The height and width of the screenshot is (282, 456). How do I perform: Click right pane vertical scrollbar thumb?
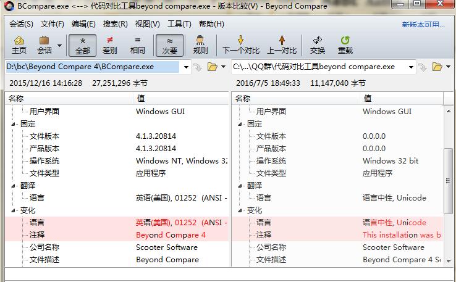tap(449, 181)
